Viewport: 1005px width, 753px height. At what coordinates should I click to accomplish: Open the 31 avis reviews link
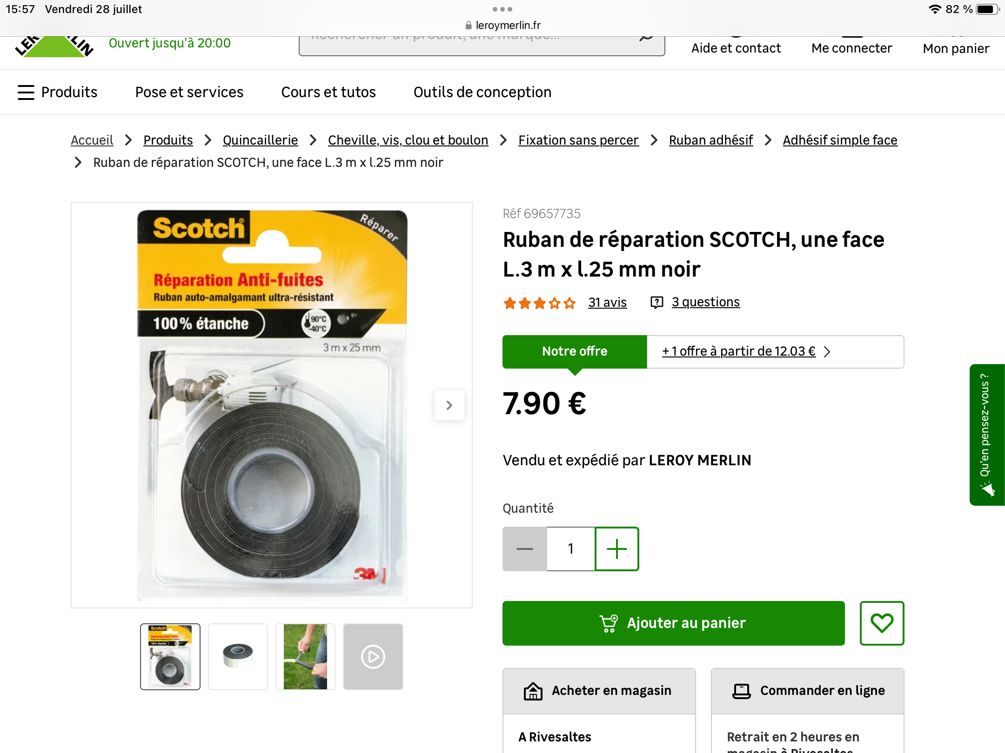pos(607,303)
